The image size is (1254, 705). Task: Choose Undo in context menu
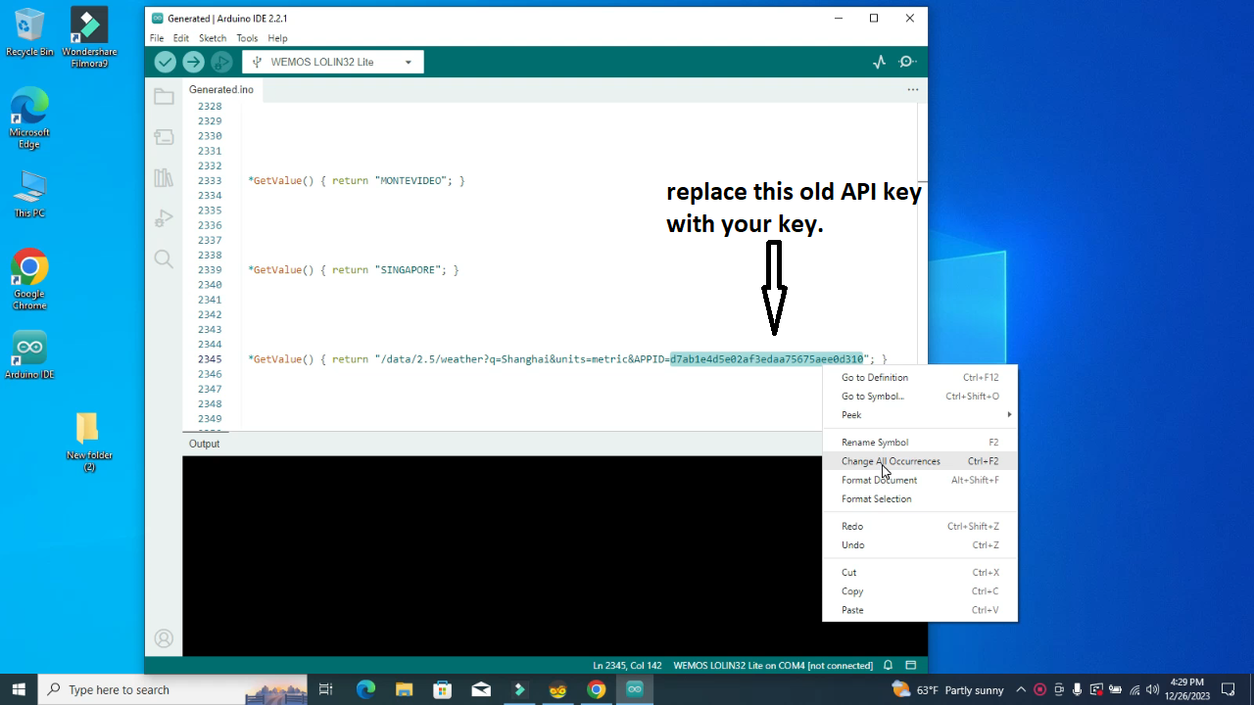coord(920,545)
